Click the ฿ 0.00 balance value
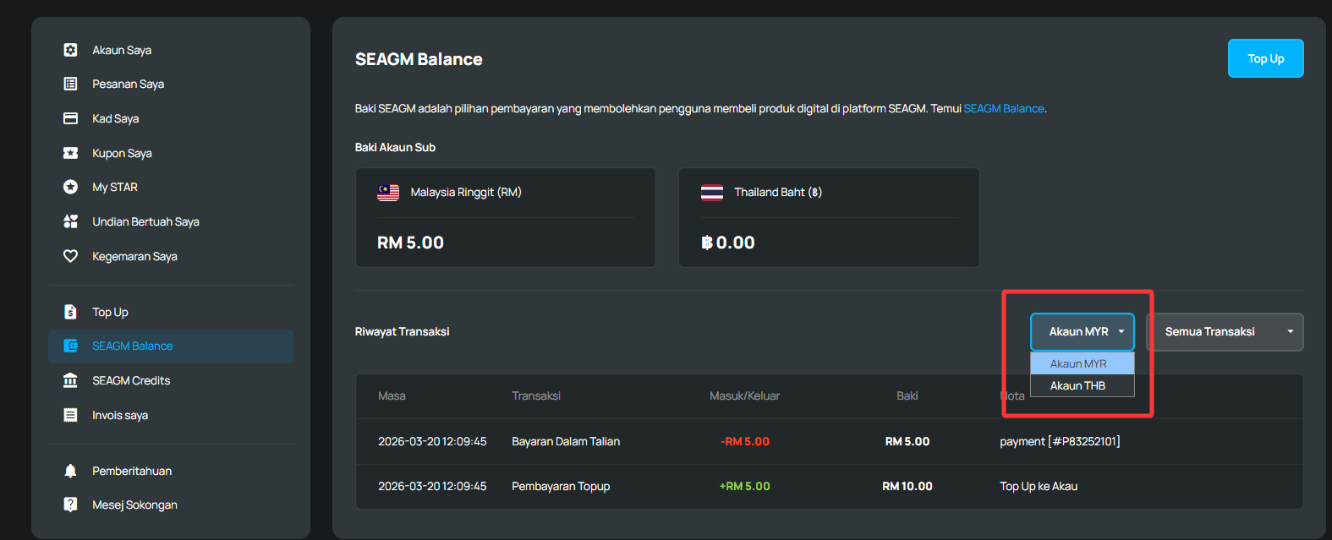This screenshot has height=540, width=1332. 728,243
